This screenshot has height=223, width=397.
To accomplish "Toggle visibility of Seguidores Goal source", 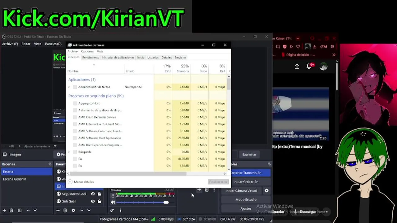I will pos(93,194).
